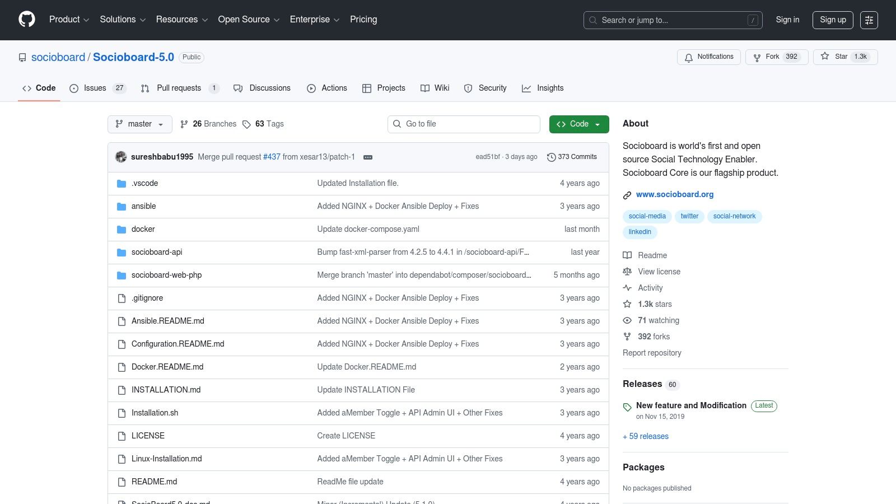Click the Sign up button
This screenshot has width=896, height=504.
tap(833, 20)
